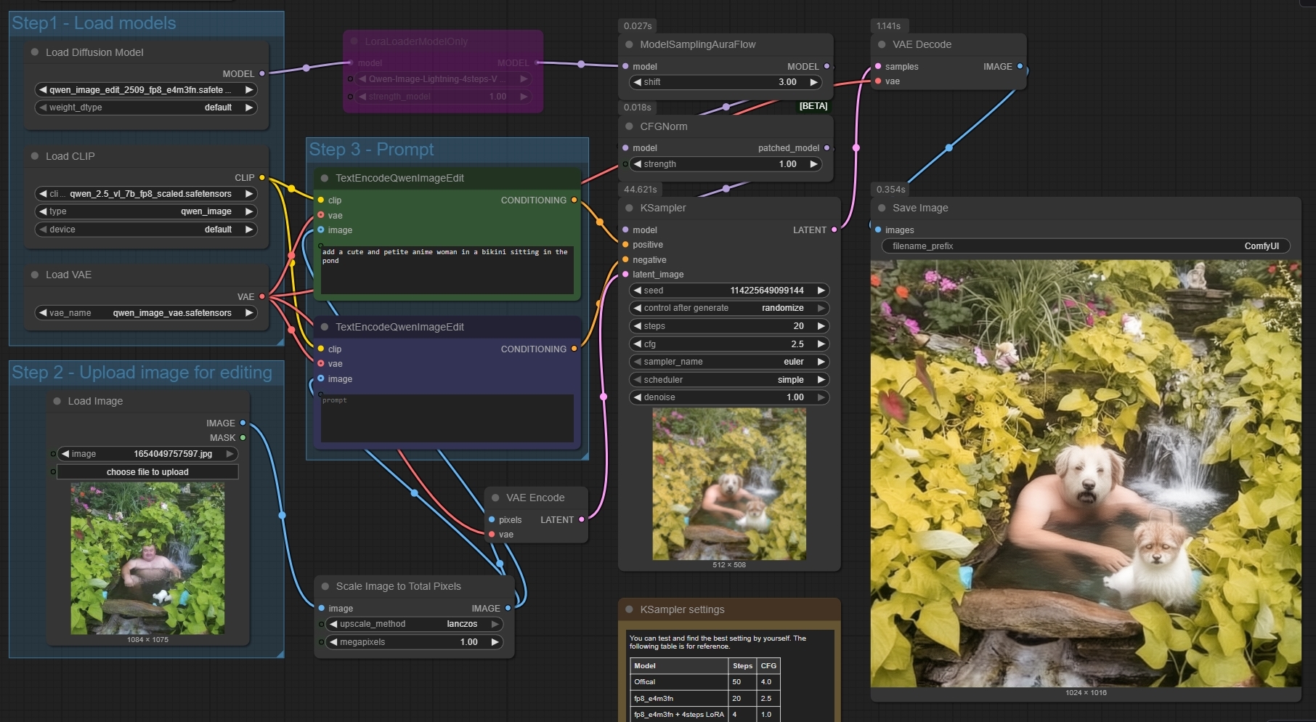Click the empty negative prompt text box
This screenshot has width=1316, height=722.
(447, 418)
